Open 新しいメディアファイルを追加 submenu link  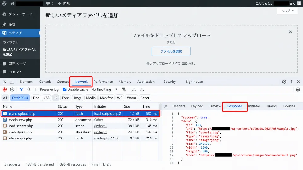coord(20,52)
